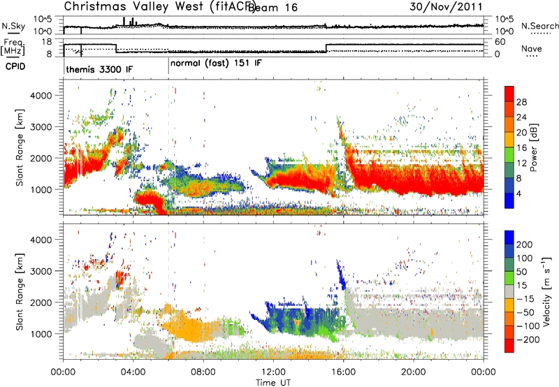This screenshot has height=387, width=559.
Task: Click the 'CPID' row label
Action: 15,66
